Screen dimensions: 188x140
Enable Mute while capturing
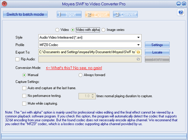click(24, 104)
